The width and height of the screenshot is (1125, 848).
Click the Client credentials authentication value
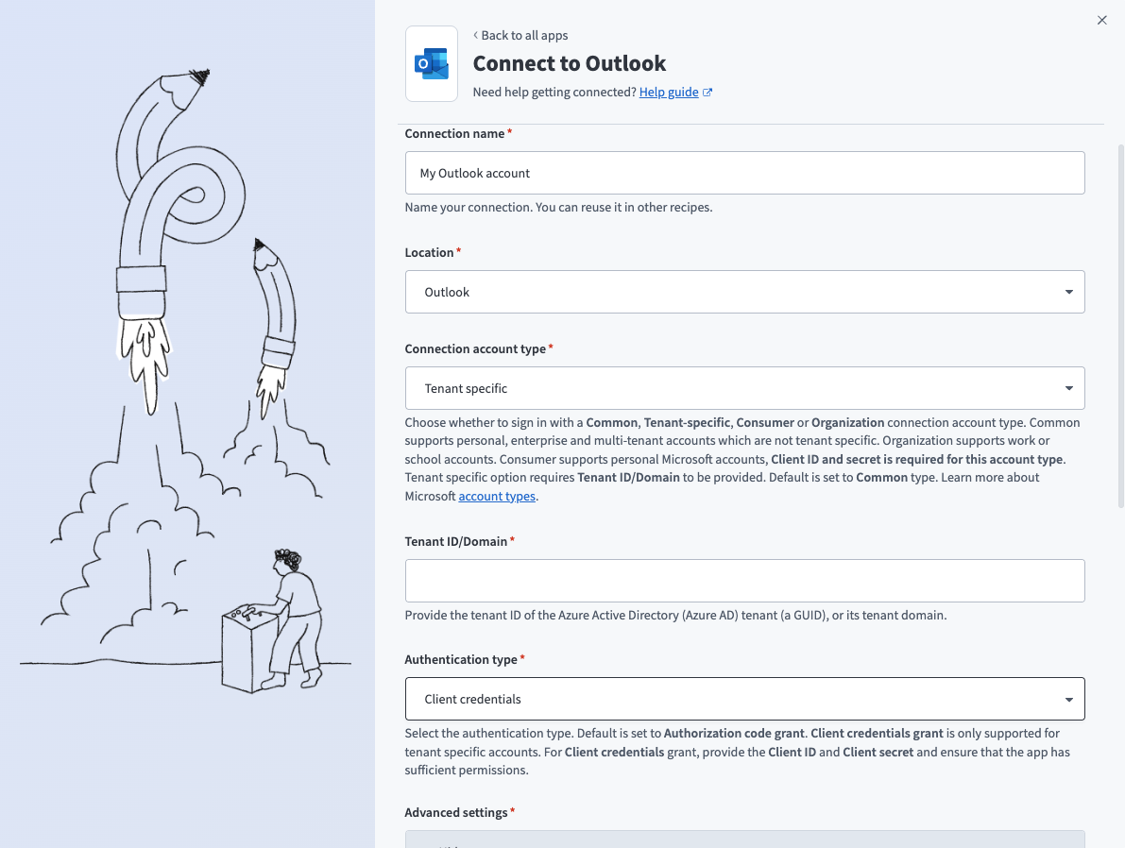[474, 699]
